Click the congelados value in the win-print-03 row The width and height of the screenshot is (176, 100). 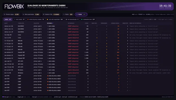[x=118, y=70]
